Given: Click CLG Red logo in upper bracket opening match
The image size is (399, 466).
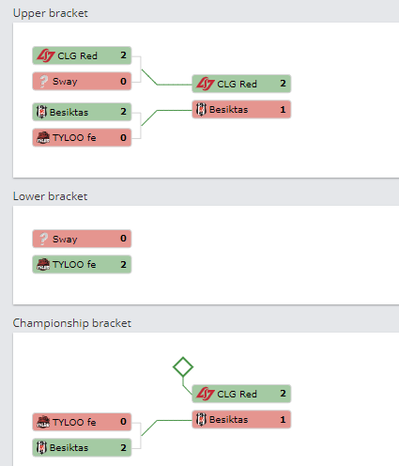Looking at the screenshot, I should click(46, 55).
